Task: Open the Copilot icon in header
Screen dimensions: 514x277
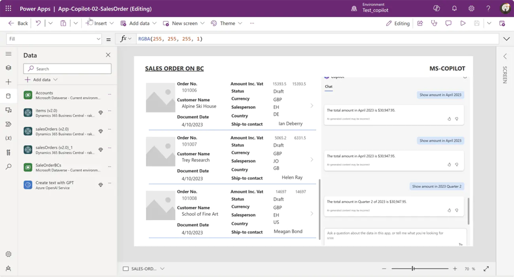Action: (437, 8)
